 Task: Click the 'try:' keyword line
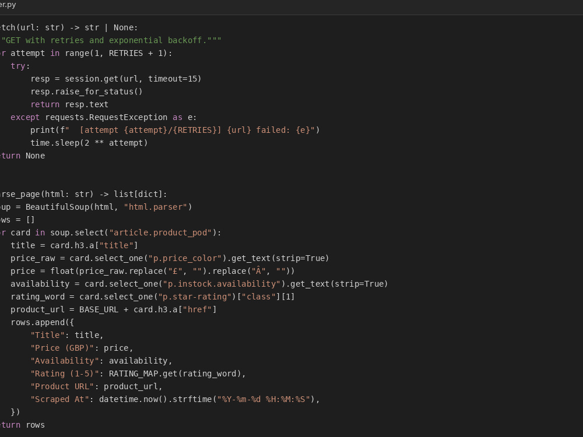coord(20,66)
